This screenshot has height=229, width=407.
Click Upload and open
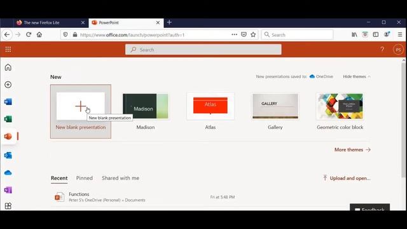pyautogui.click(x=347, y=178)
